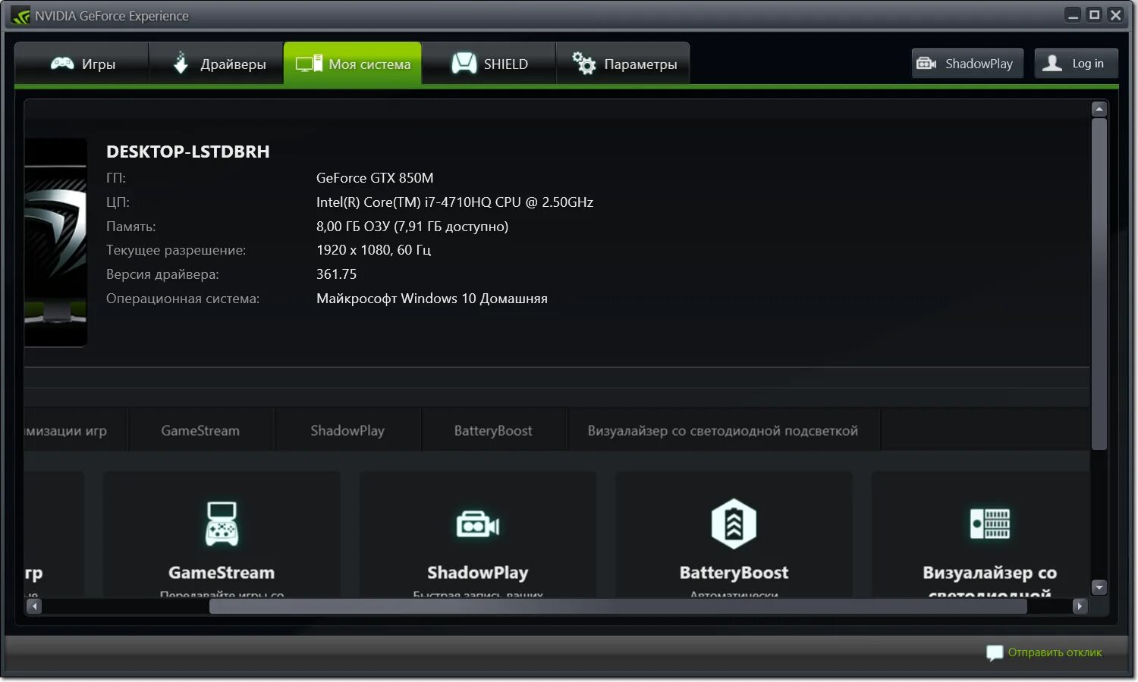
Task: Click the horizontal scrollbar right arrow
Action: coord(1080,606)
